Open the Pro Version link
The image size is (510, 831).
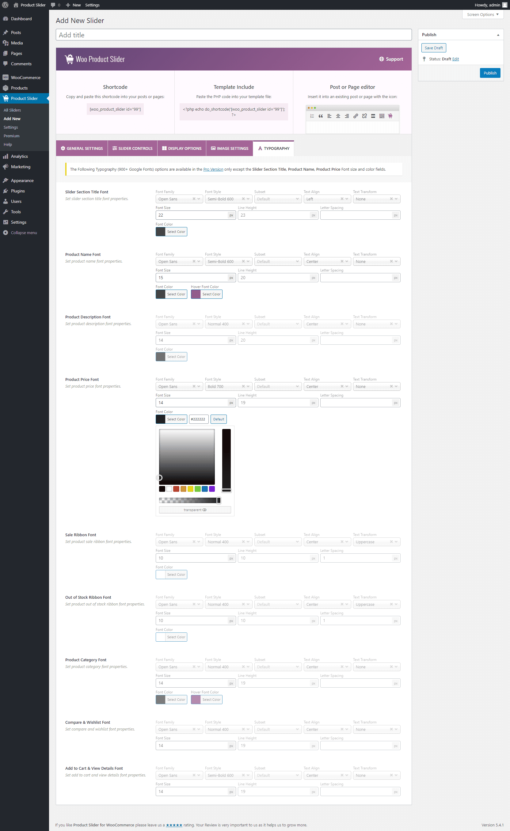pos(213,169)
